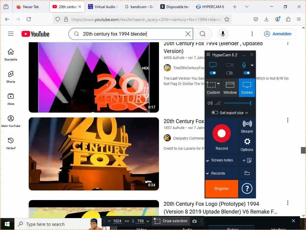The width and height of the screenshot is (306, 230).
Task: Open Firefox extensions puzzle icon
Action: [288, 19]
